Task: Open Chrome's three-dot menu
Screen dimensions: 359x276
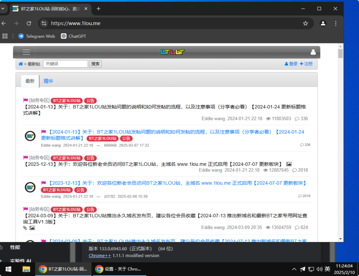Action: click(336, 23)
